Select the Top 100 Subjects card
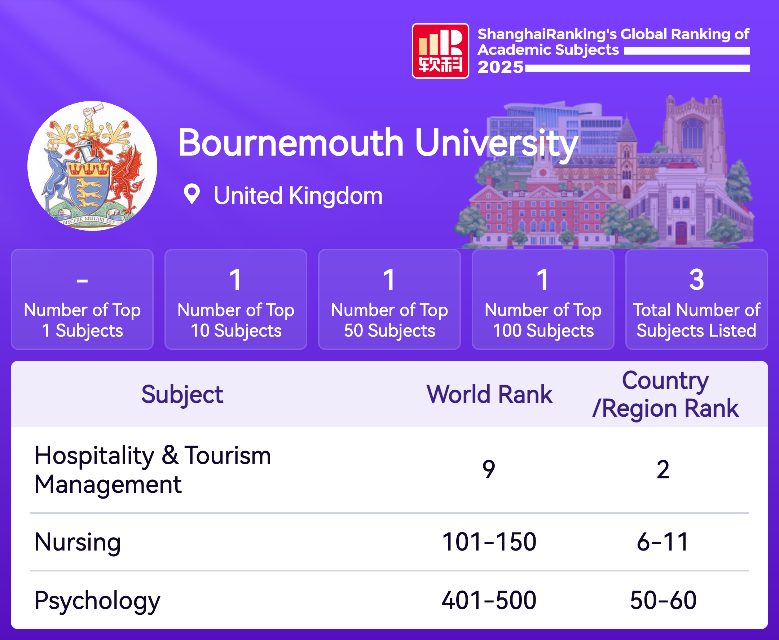This screenshot has height=640, width=779. pyautogui.click(x=543, y=299)
